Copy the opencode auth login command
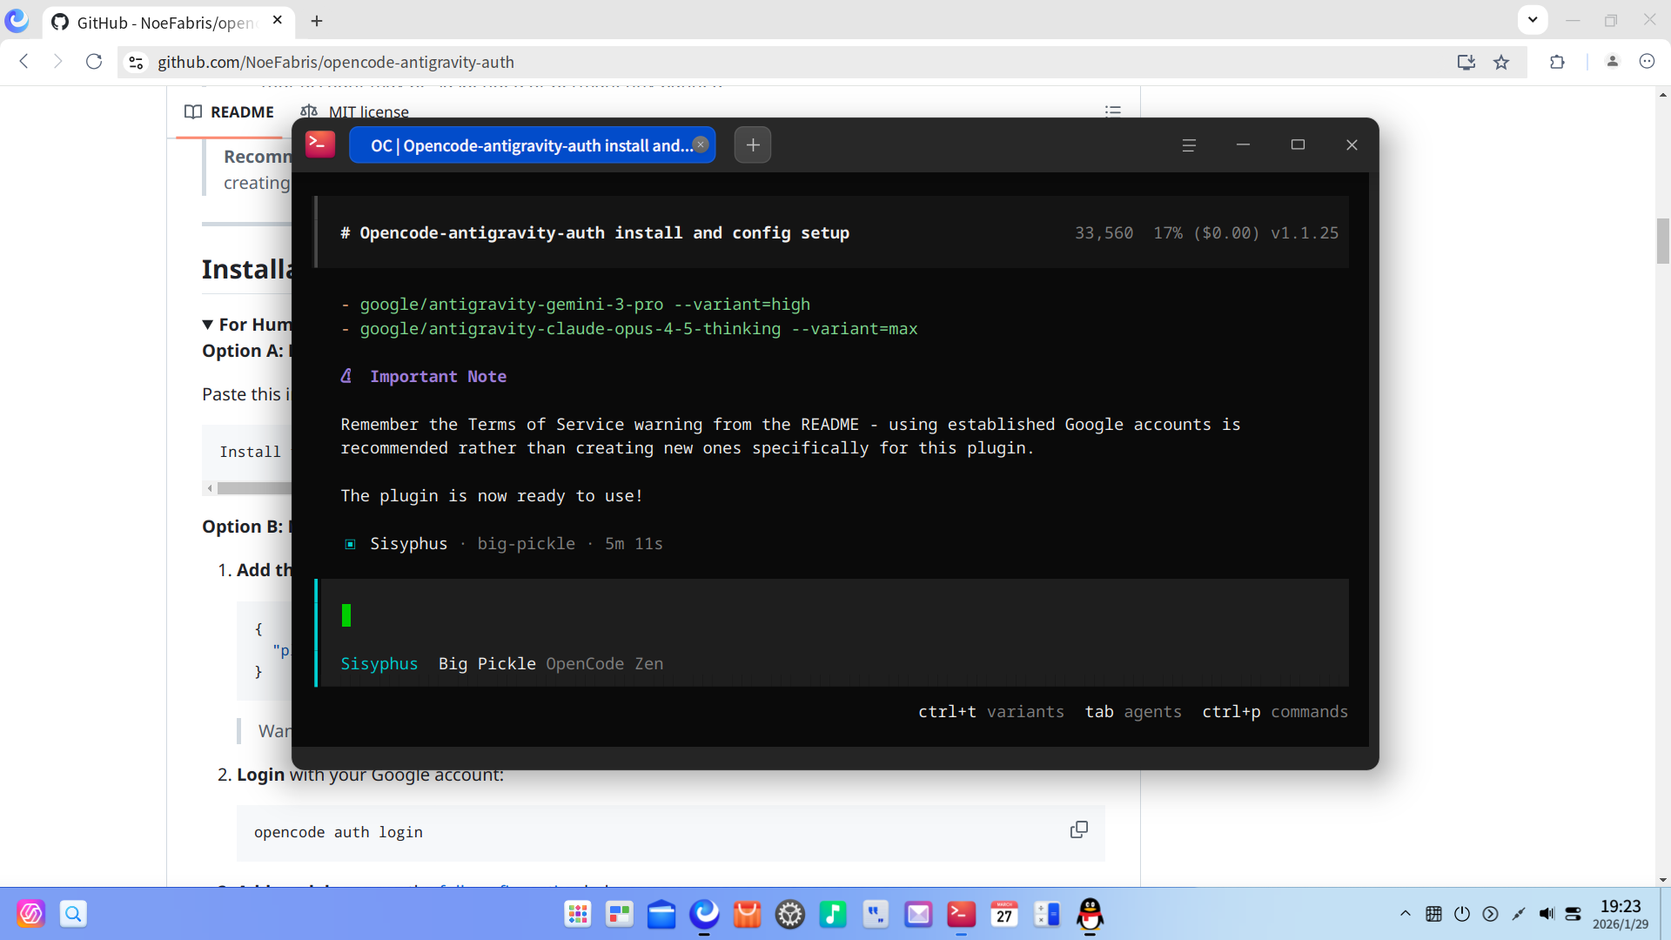 pyautogui.click(x=1078, y=829)
